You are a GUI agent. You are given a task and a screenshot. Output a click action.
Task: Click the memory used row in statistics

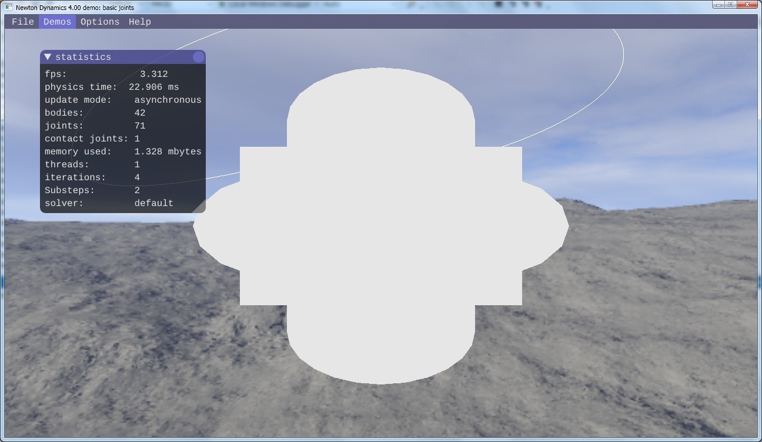click(123, 151)
